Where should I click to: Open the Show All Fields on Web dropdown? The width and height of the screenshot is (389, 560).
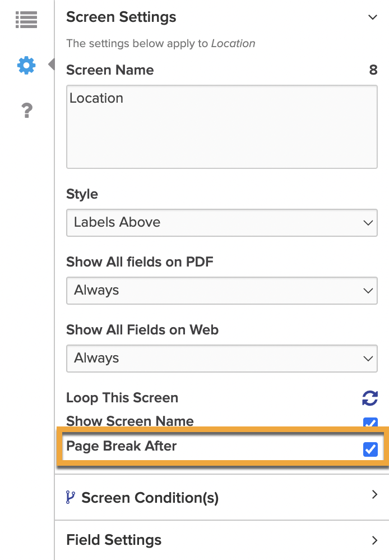[222, 359]
